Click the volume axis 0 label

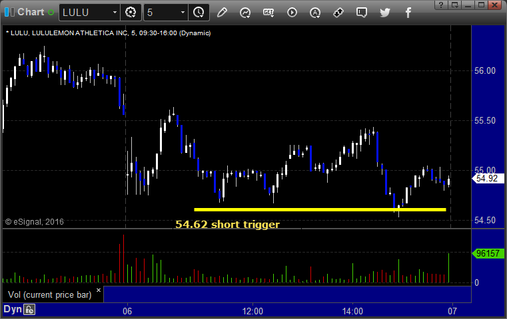point(476,282)
